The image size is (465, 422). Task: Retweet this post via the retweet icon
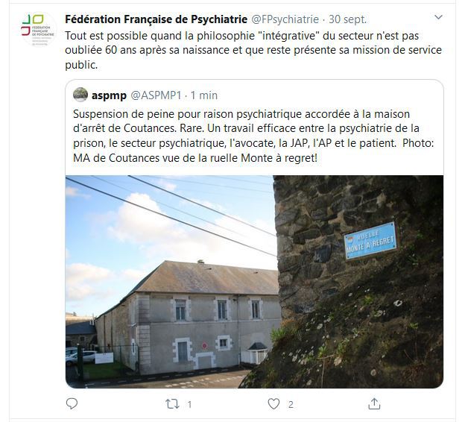pyautogui.click(x=172, y=404)
